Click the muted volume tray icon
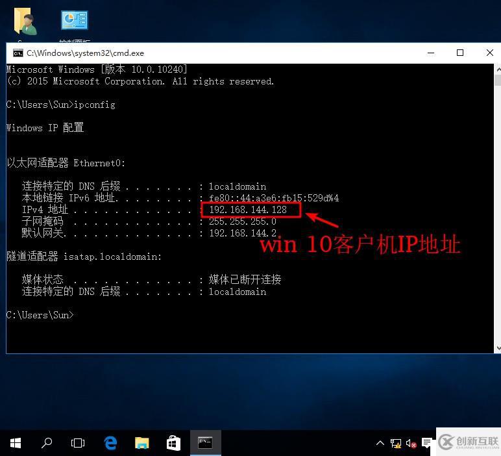Viewport: 501px width, 456px height. (411, 443)
